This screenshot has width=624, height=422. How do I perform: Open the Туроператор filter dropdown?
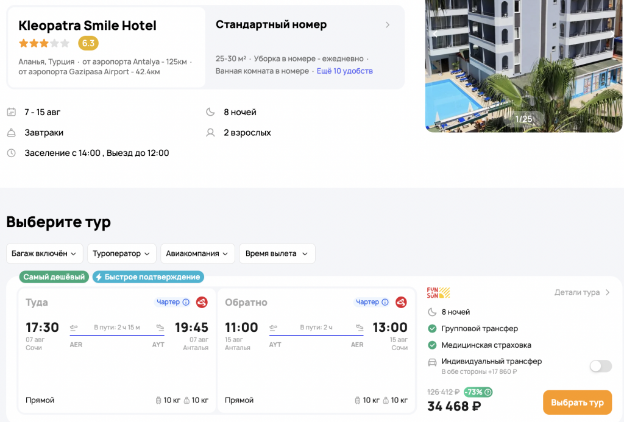click(x=122, y=254)
